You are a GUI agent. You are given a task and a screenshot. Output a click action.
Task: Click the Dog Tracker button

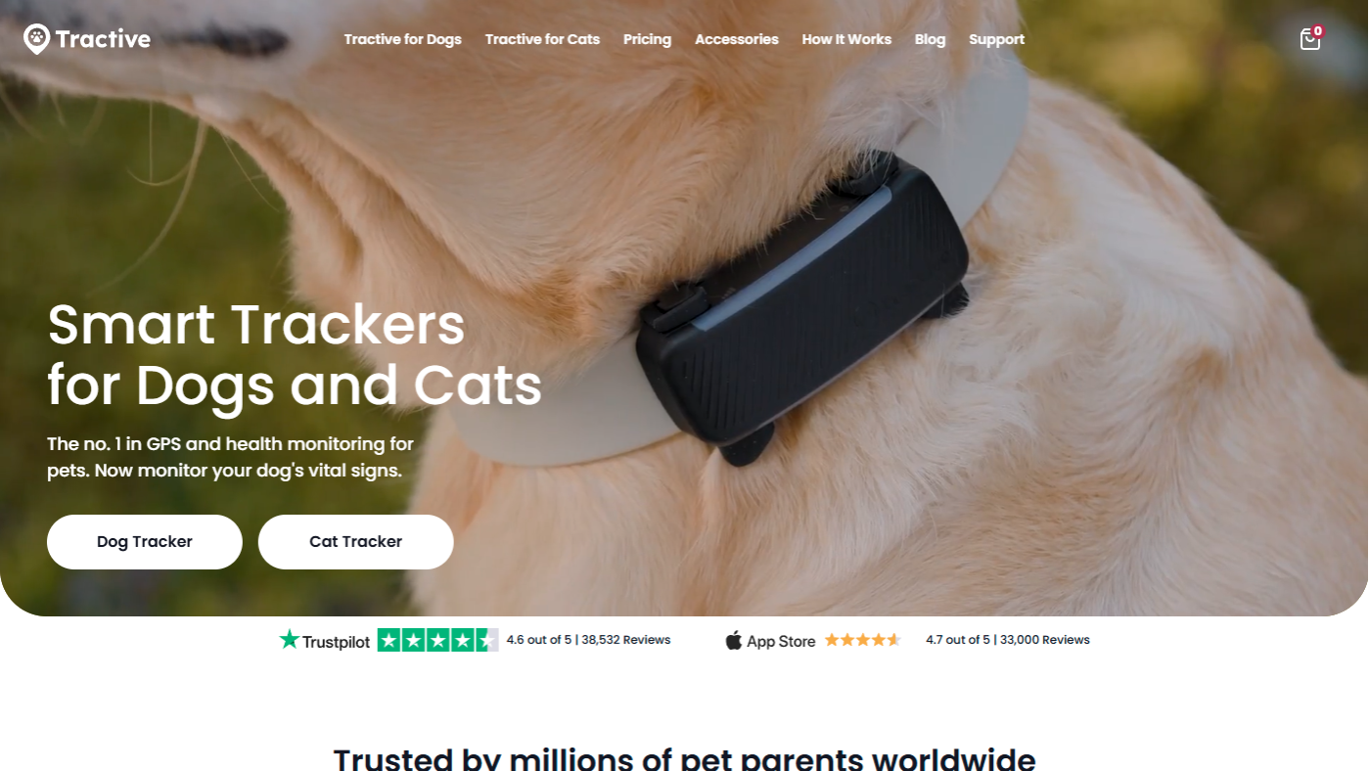tap(145, 542)
